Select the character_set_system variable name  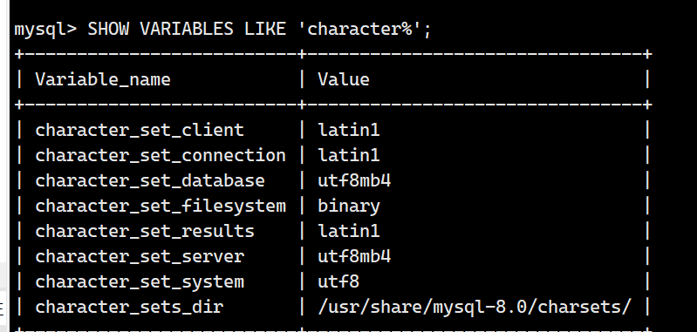(140, 282)
